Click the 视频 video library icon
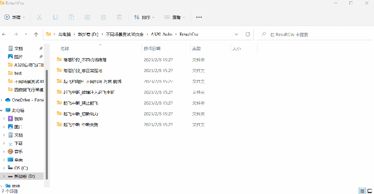374x194 pixels. [x=10, y=118]
